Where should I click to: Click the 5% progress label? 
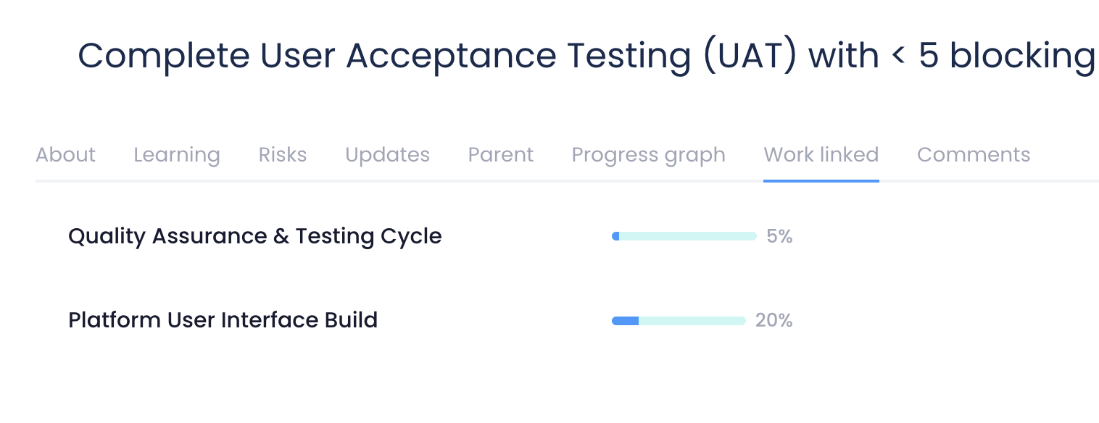pyautogui.click(x=779, y=236)
